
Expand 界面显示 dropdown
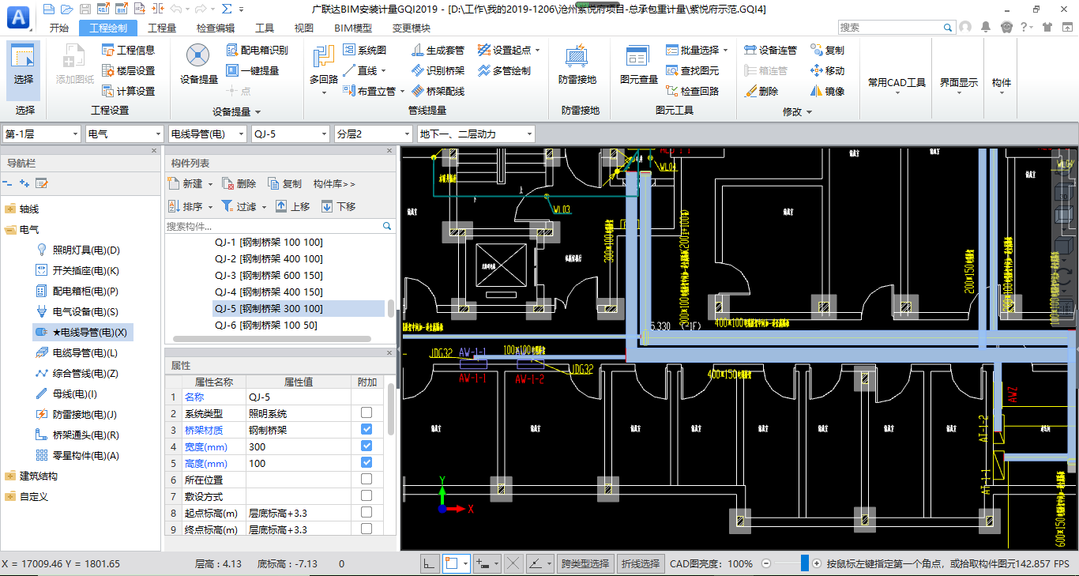(x=958, y=93)
